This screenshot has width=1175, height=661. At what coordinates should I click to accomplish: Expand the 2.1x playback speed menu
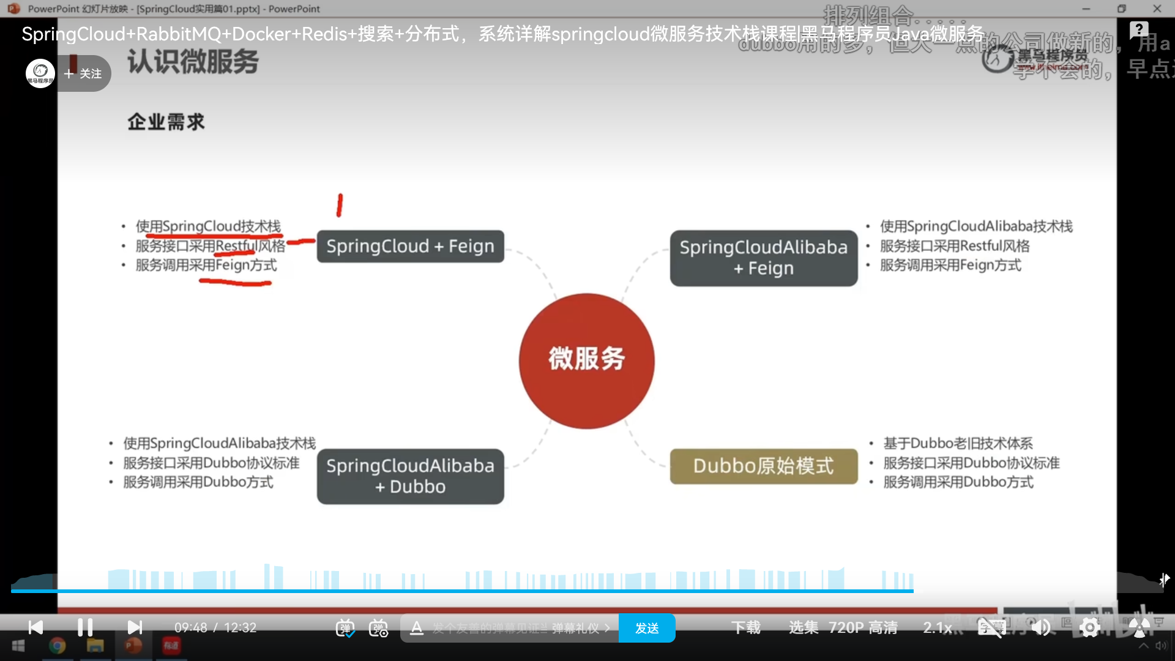[938, 627]
